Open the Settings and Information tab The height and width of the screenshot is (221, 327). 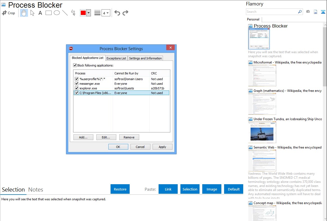[x=145, y=58]
